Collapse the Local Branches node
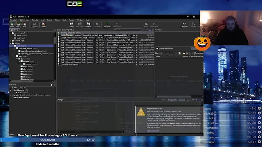This screenshot has height=147, width=262. coord(11,90)
